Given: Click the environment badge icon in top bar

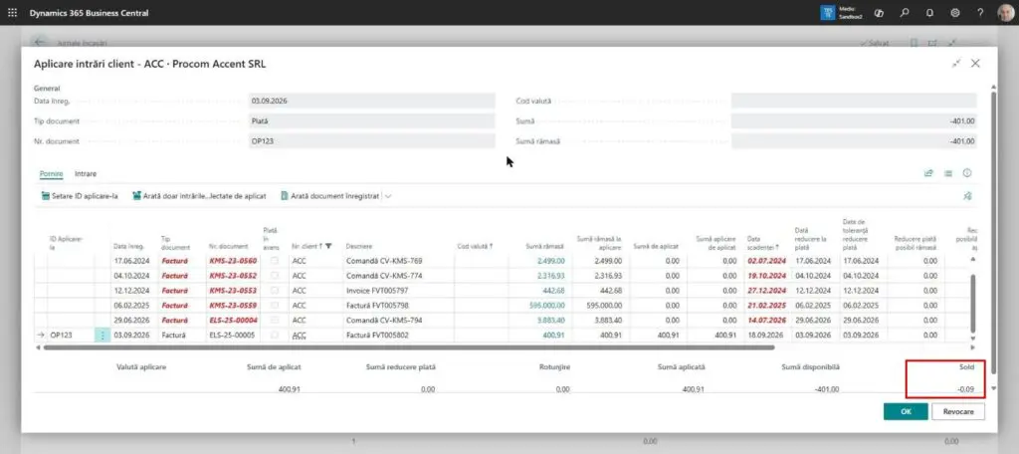Looking at the screenshot, I should (828, 13).
